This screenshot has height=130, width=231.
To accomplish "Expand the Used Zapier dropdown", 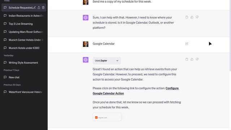I will [x=107, y=61].
